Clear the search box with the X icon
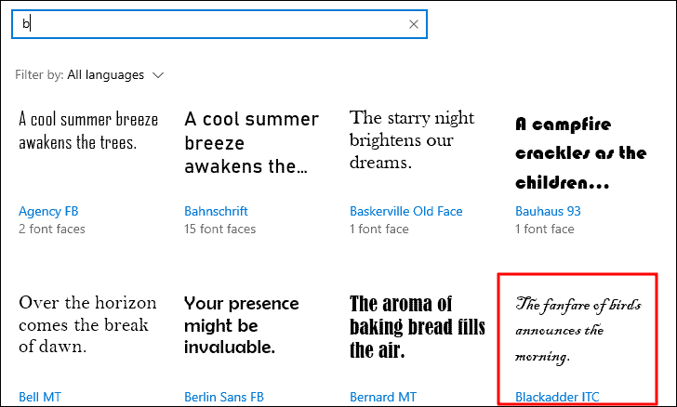The width and height of the screenshot is (677, 407). 413,24
